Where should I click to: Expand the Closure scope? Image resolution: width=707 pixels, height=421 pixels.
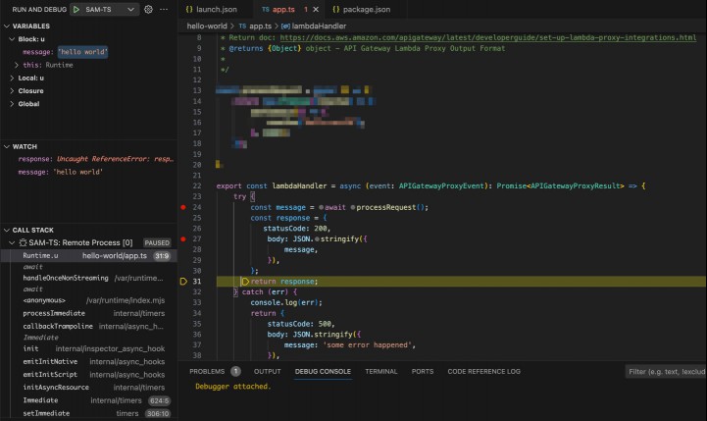(12, 90)
